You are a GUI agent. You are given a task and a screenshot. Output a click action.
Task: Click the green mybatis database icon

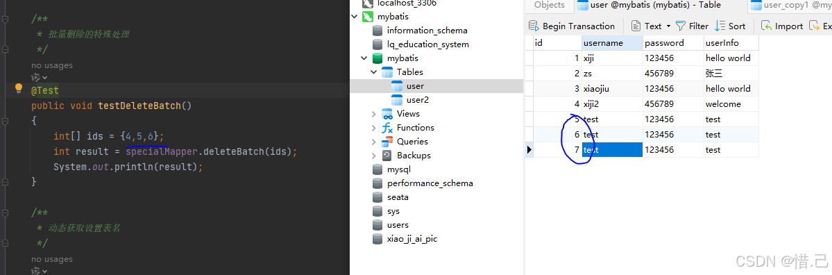[x=377, y=58]
